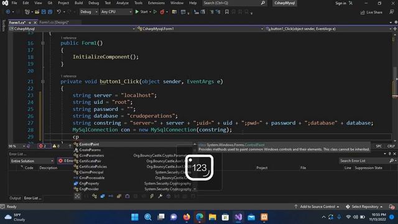Image resolution: width=398 pixels, height=224 pixels.
Task: Toggle IntelliSense interfaces filter icon
Action: [111, 196]
